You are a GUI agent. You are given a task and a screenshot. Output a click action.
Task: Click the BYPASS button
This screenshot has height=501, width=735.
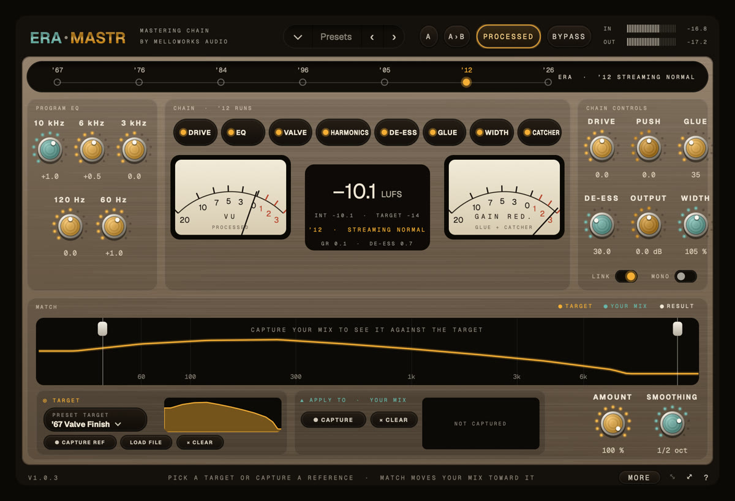point(569,37)
